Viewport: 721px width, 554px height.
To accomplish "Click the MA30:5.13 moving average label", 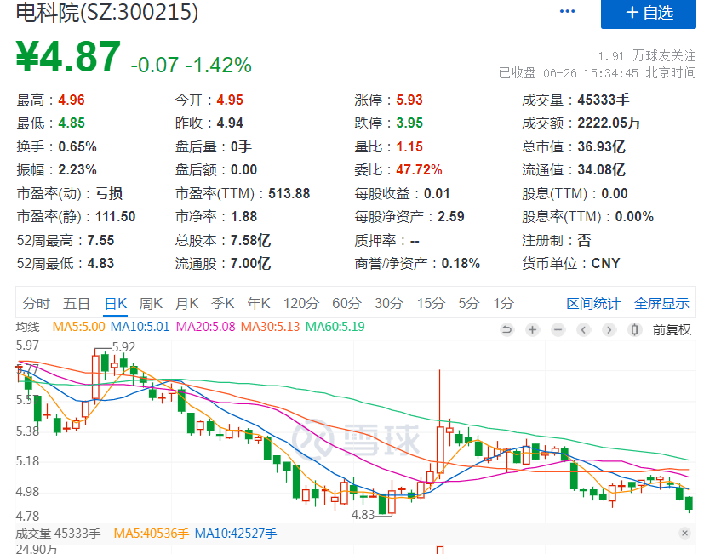I will coord(271,327).
